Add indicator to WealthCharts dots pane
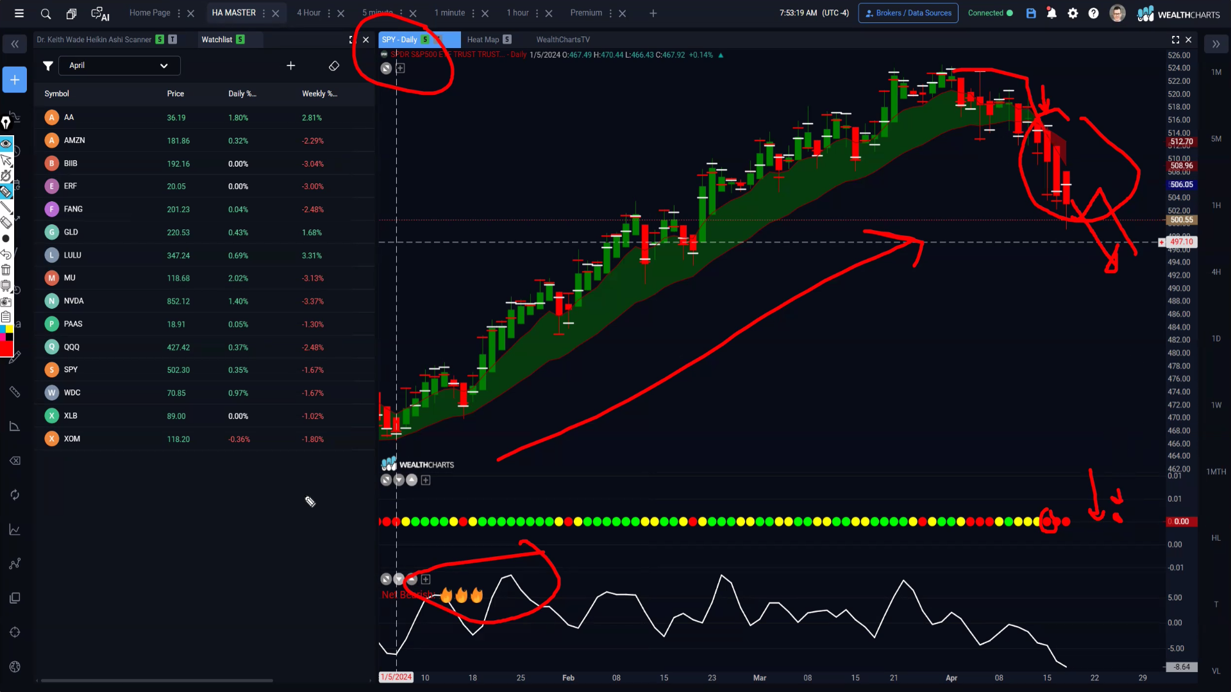Screen dimensions: 1231x692 point(426,480)
